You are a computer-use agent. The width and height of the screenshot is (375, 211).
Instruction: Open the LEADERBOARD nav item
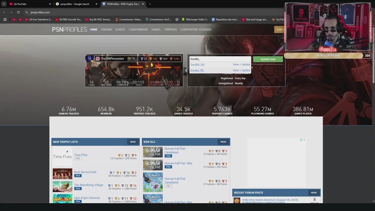138,30
